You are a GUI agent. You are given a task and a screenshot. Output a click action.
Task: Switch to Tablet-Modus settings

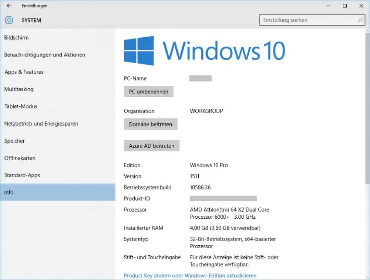point(58,106)
